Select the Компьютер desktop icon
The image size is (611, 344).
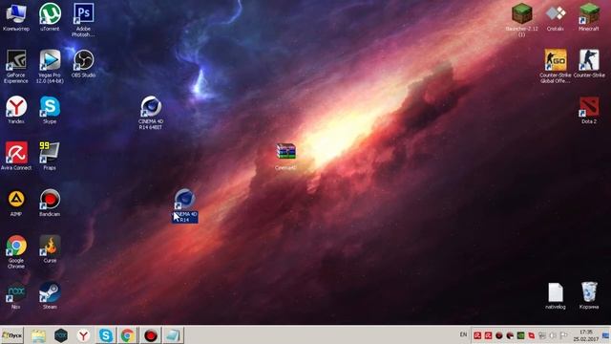tap(16, 17)
